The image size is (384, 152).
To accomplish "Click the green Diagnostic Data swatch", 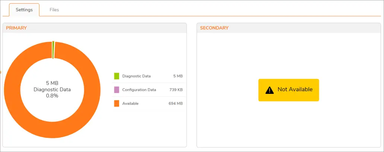I will coord(117,76).
